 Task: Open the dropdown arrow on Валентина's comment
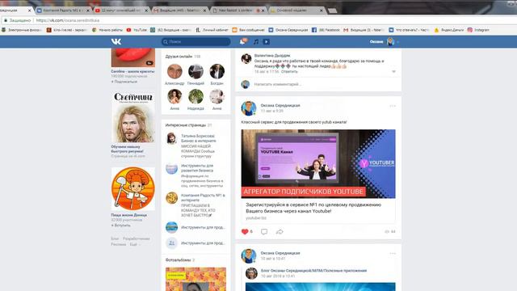[393, 71]
